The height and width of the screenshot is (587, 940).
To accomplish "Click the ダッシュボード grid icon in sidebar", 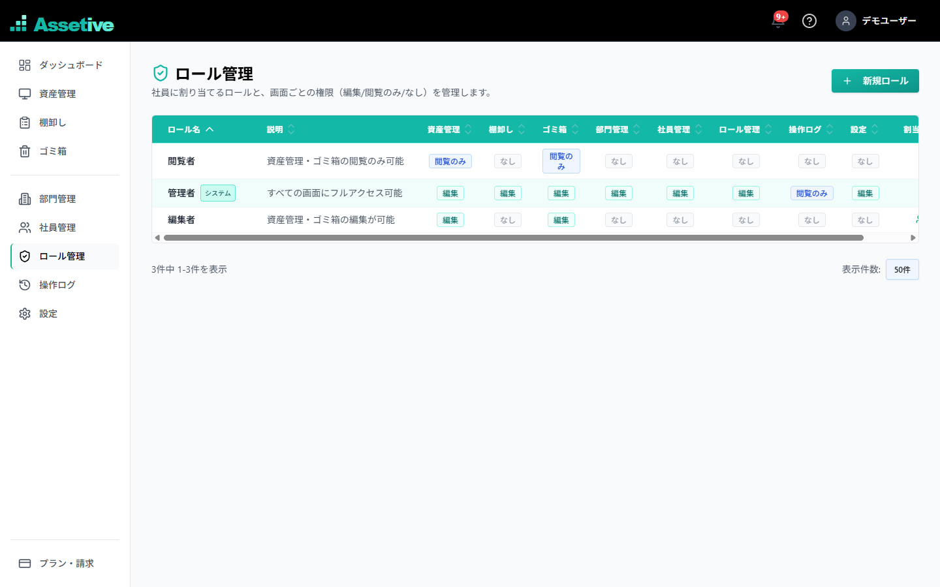I will [x=25, y=65].
